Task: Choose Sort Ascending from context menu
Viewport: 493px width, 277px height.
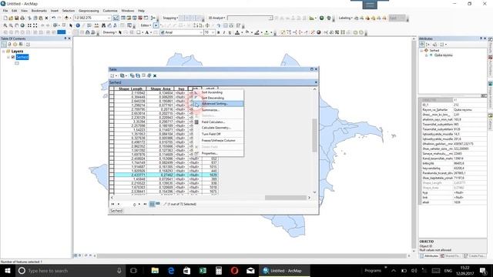Action: [218, 92]
